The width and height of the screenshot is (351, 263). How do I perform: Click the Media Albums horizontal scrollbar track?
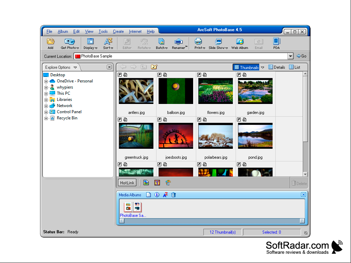coord(212,221)
